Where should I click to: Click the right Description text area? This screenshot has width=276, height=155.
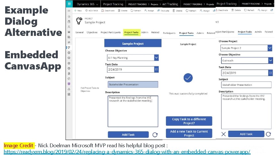point(246,111)
